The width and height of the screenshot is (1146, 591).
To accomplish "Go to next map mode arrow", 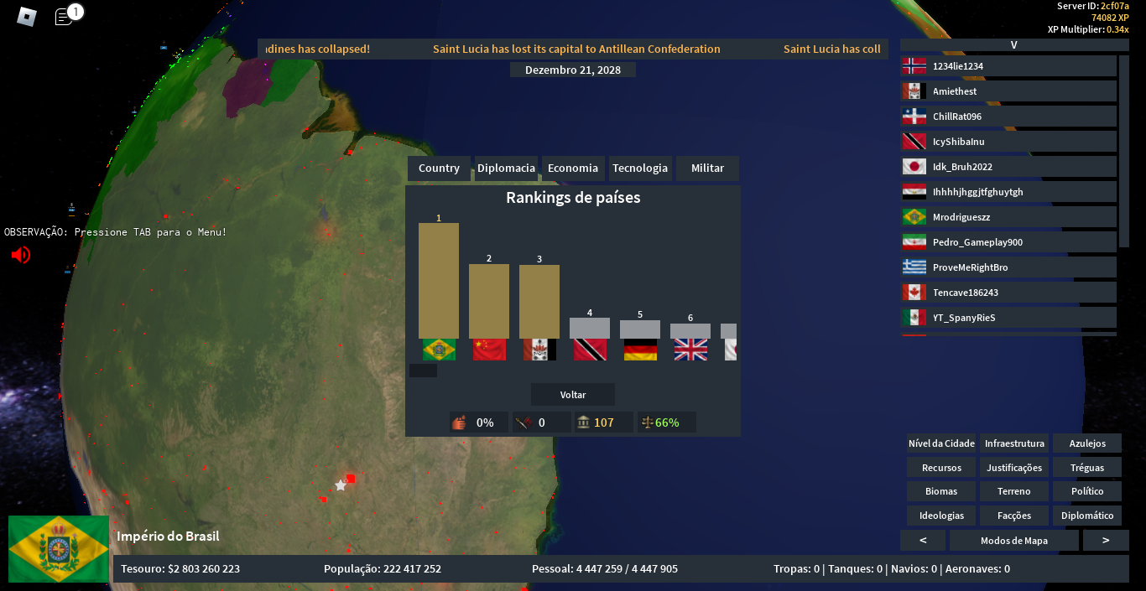I will pyautogui.click(x=1106, y=541).
